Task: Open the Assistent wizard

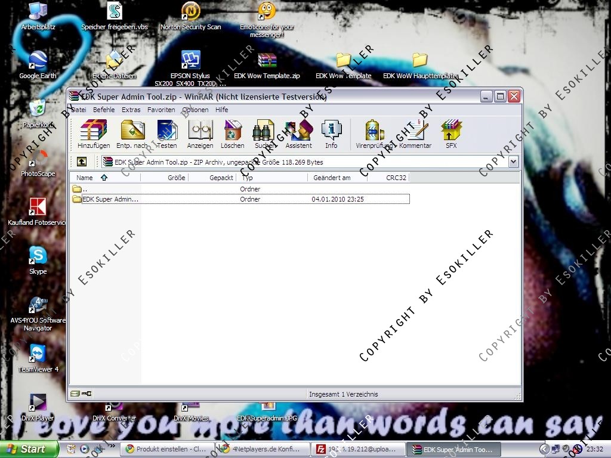Action: [298, 134]
